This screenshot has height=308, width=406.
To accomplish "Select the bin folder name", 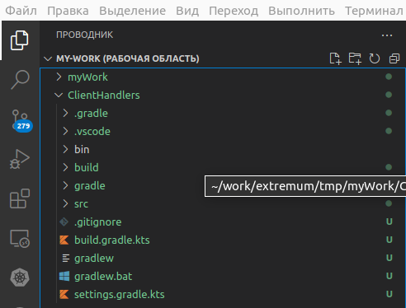I will pos(82,150).
